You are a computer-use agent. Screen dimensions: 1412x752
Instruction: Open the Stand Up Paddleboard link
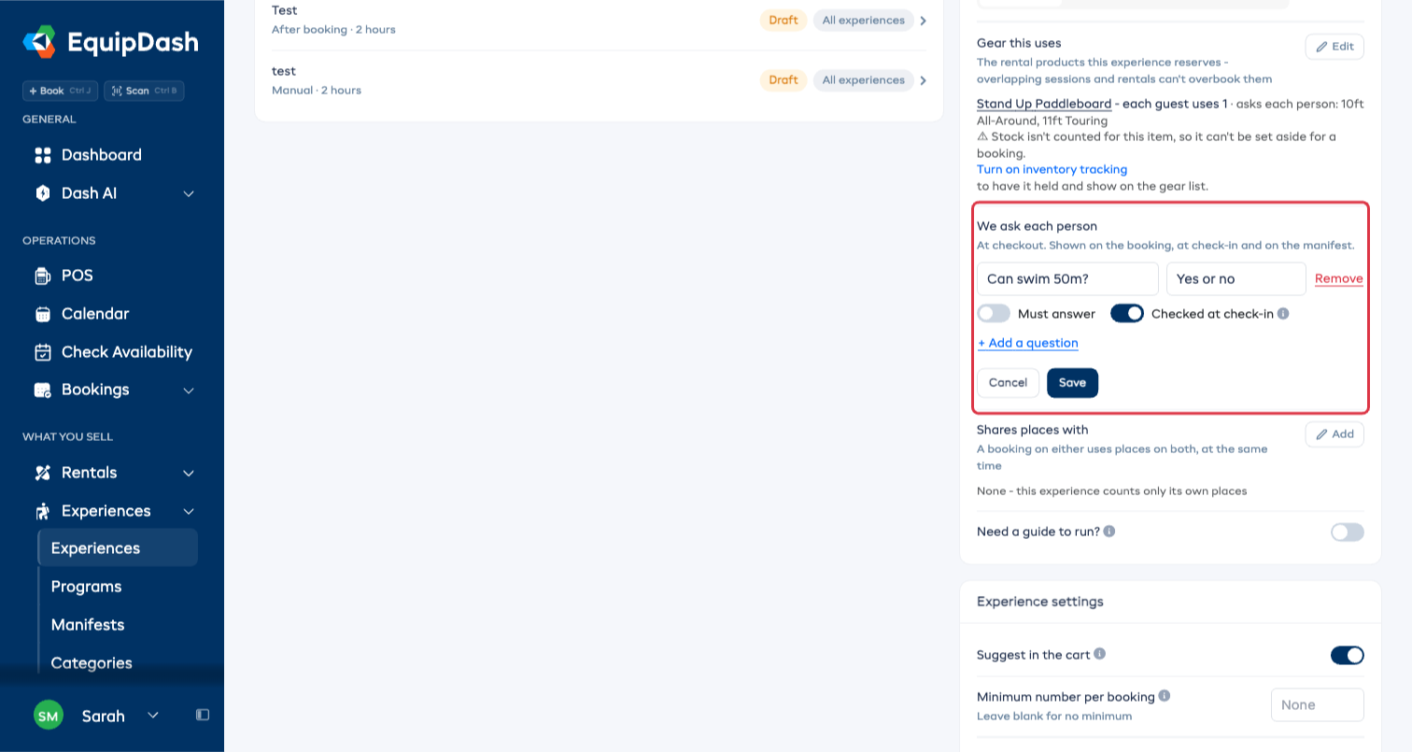[x=1044, y=104]
